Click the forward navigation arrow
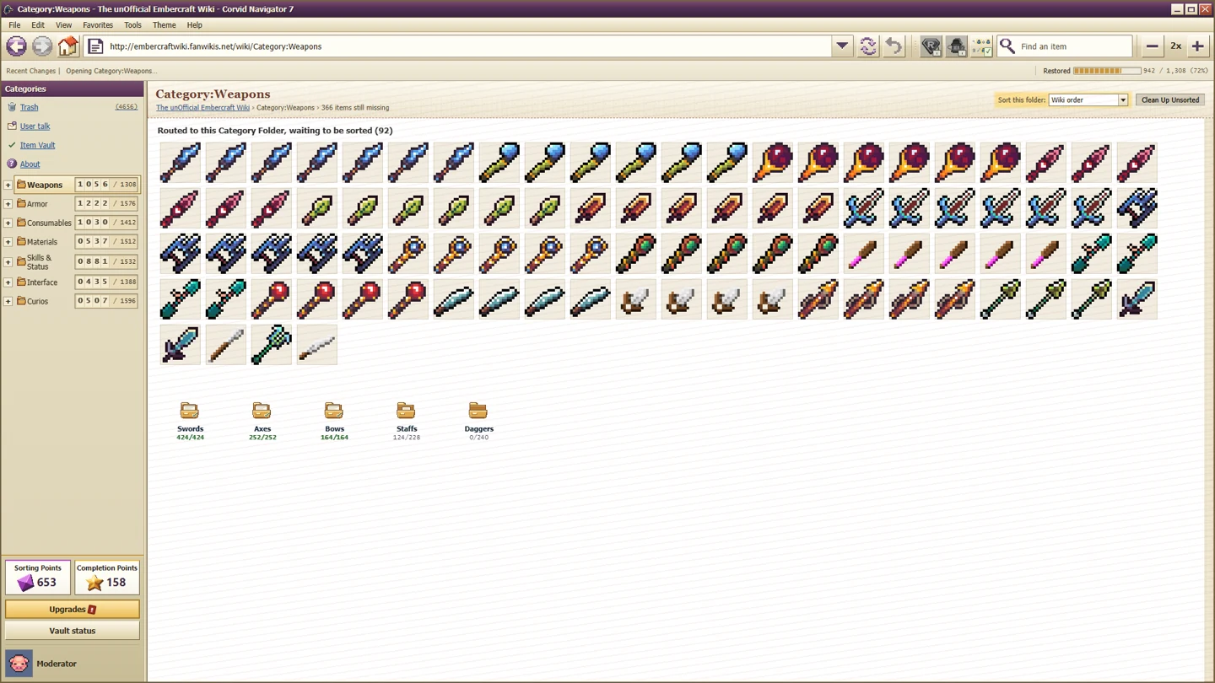Image resolution: width=1215 pixels, height=683 pixels. point(42,46)
